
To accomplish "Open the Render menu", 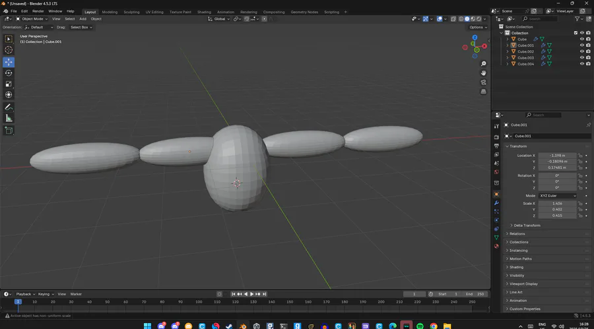I will click(38, 11).
